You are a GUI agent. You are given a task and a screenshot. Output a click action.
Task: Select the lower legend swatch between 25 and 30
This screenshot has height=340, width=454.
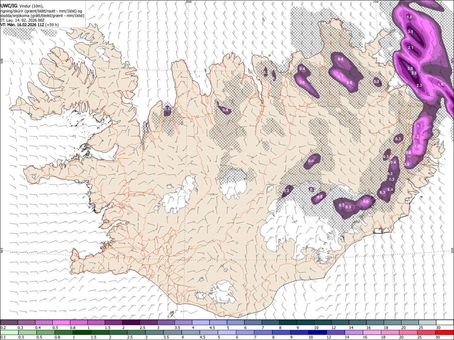click(426, 332)
